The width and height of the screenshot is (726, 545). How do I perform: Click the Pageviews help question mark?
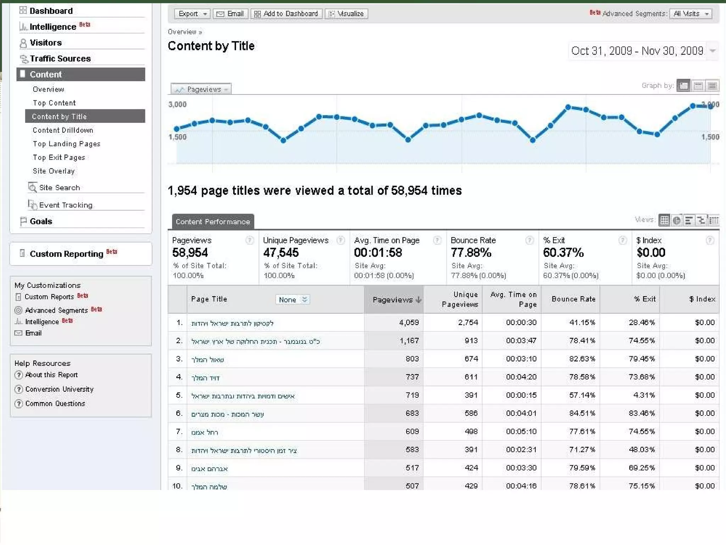(250, 241)
